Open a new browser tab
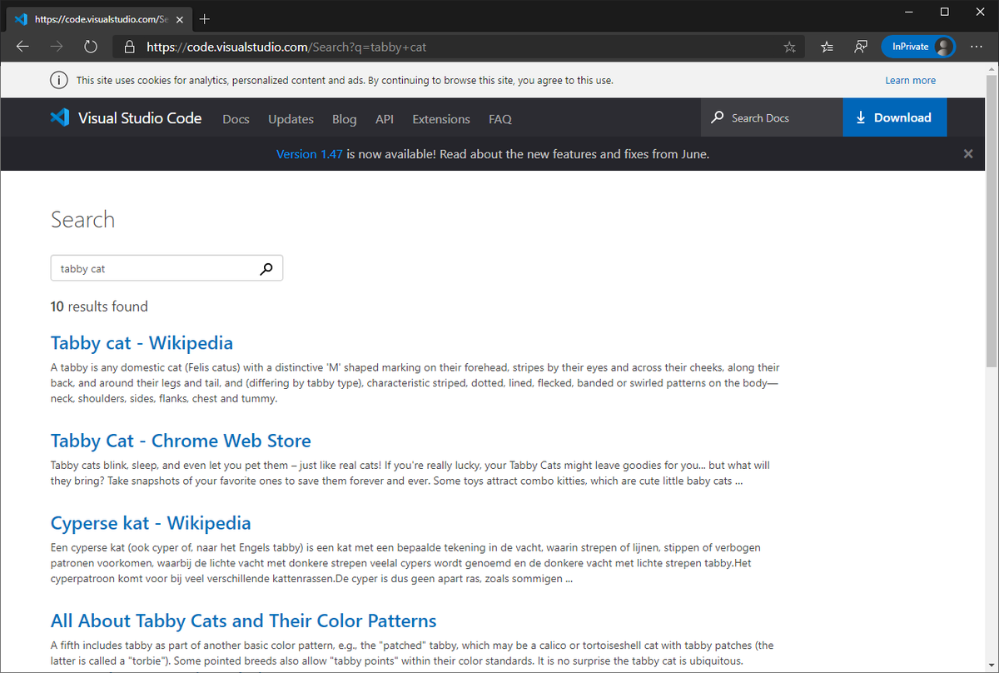Image resolution: width=999 pixels, height=673 pixels. [205, 19]
